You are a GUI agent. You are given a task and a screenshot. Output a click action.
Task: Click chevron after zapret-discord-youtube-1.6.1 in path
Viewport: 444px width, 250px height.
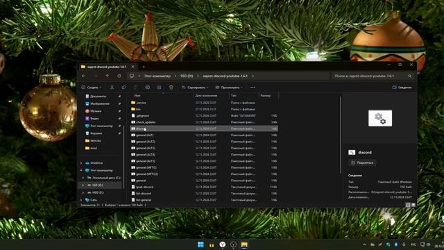pyautogui.click(x=253, y=76)
